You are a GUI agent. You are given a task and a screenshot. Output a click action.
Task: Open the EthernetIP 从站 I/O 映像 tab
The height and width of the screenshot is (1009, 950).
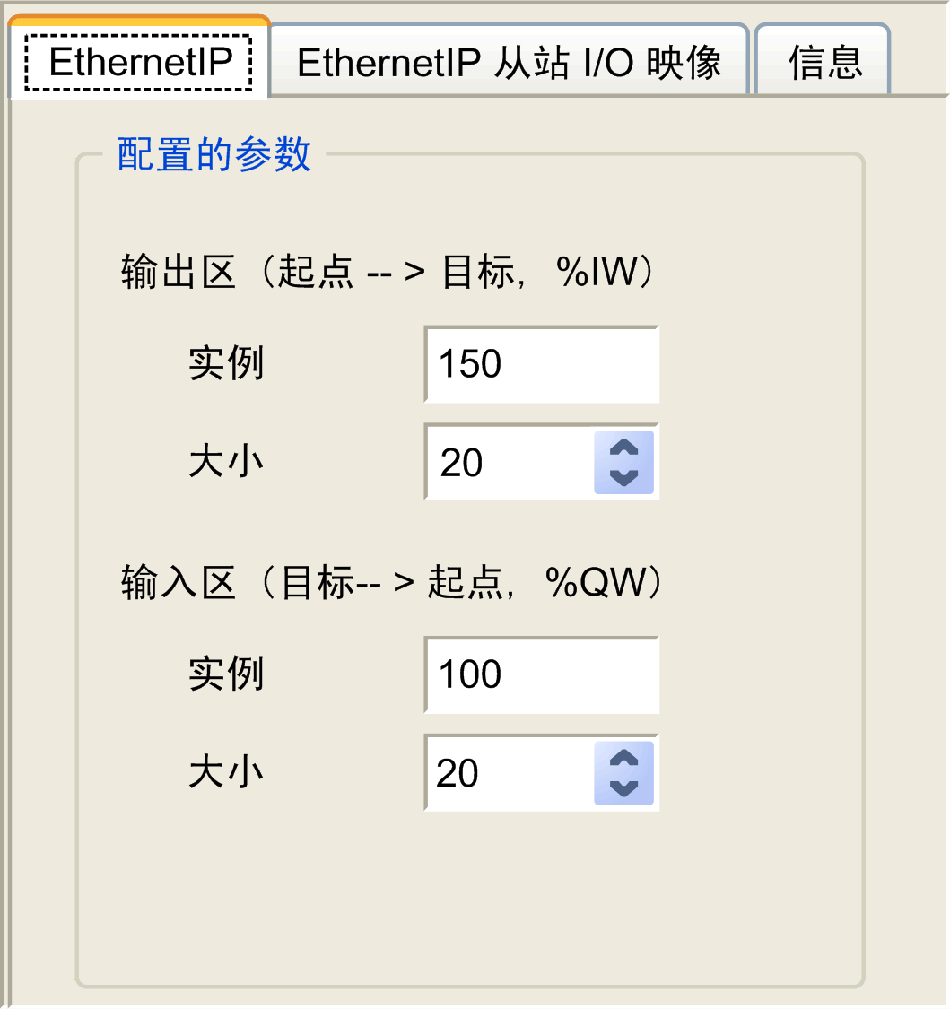[509, 63]
